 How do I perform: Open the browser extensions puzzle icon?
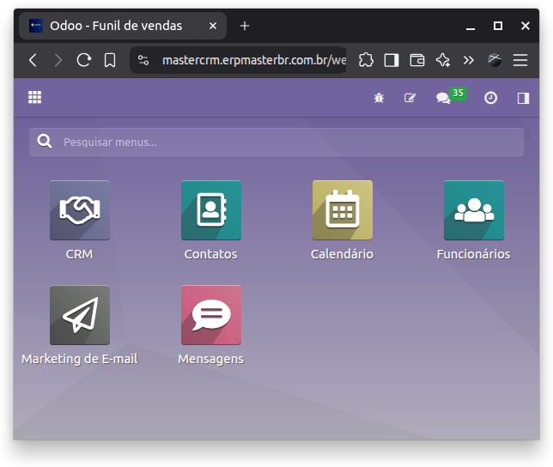tap(366, 60)
